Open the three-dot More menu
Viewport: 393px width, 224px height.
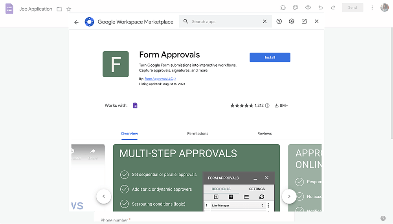372,8
